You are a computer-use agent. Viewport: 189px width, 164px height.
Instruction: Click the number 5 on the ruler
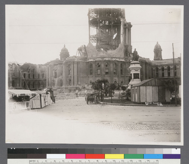coord(71,161)
